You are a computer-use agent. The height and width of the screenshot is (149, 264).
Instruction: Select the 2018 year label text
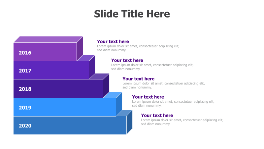pyautogui.click(x=25, y=89)
